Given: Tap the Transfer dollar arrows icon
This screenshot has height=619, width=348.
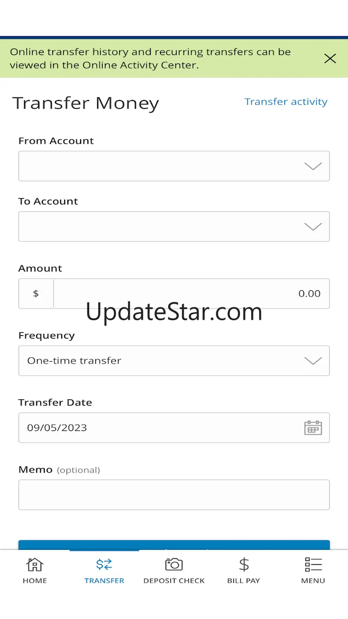Looking at the screenshot, I should coord(104,565).
